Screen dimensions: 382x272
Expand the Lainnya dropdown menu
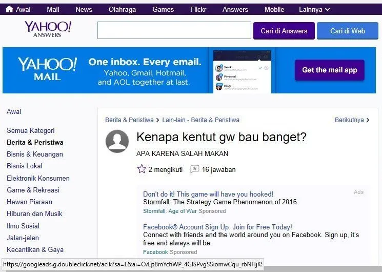pos(314,10)
